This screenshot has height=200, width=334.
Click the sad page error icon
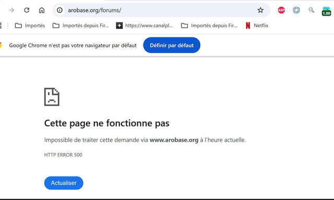point(52,97)
